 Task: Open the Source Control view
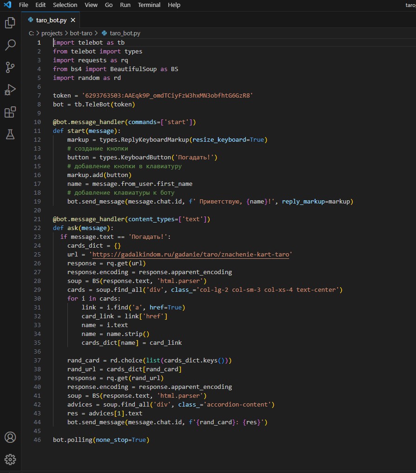pos(10,67)
